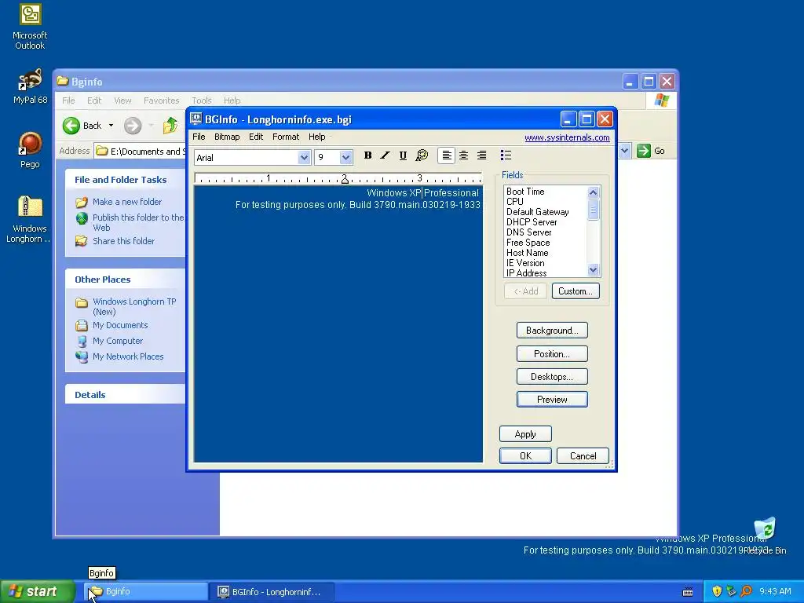Move the ruler tab marker near 2
Viewport: 804px width, 603px height.
345,179
